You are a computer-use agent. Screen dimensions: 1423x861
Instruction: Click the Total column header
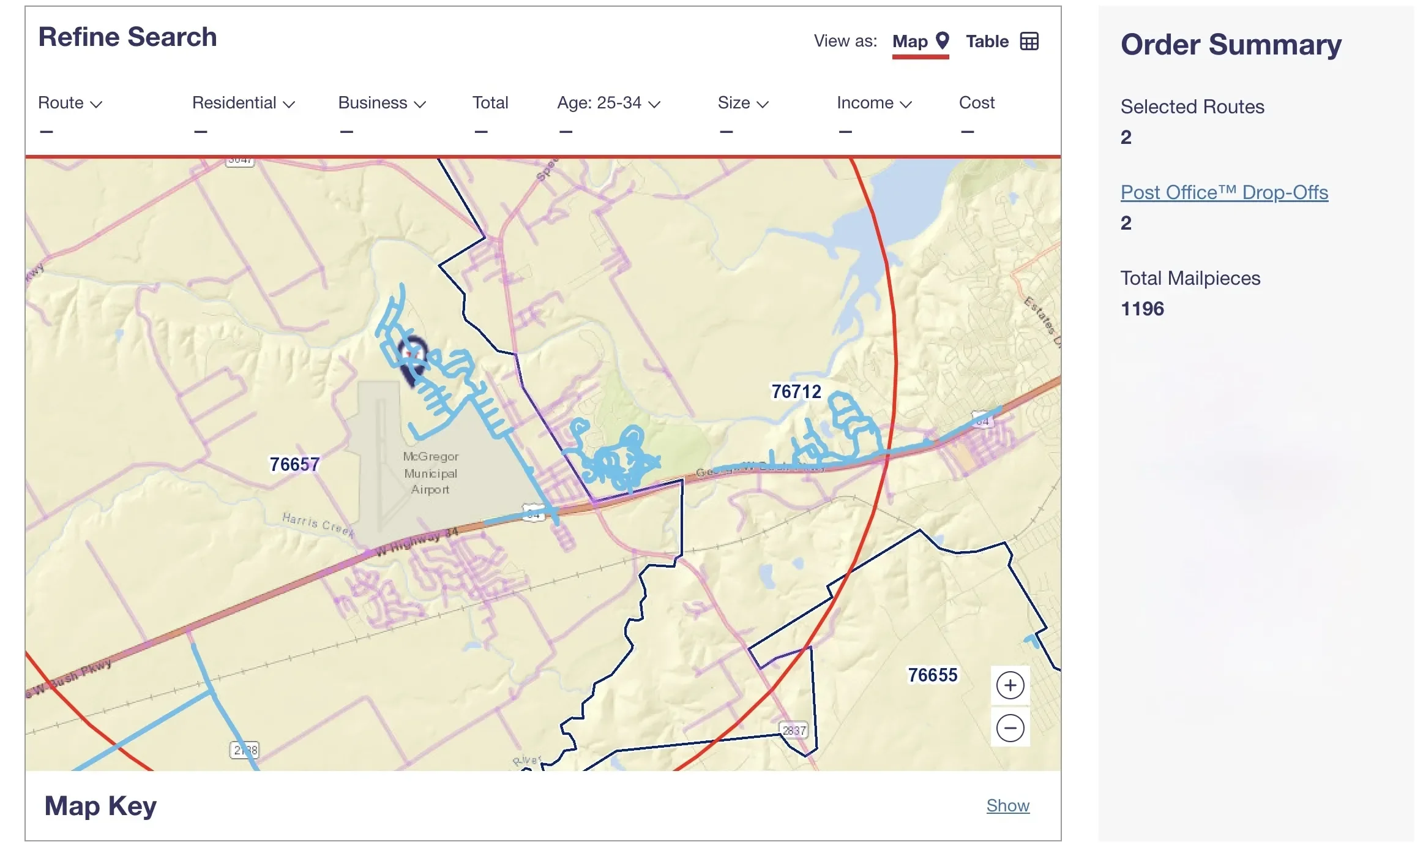[490, 103]
